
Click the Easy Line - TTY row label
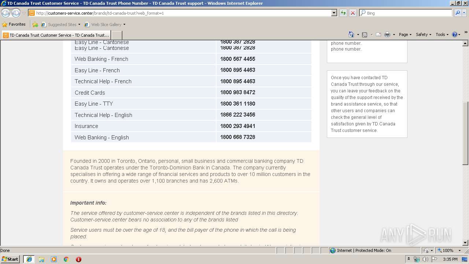(x=94, y=104)
